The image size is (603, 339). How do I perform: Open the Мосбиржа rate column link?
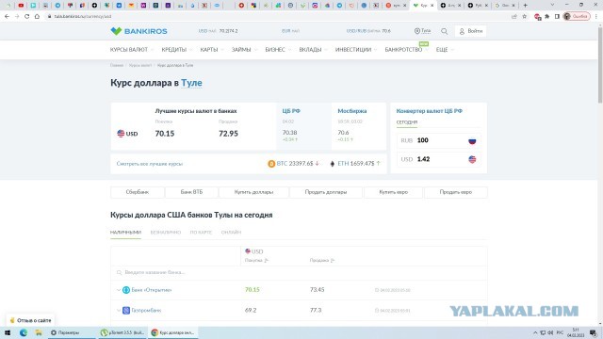(x=351, y=111)
